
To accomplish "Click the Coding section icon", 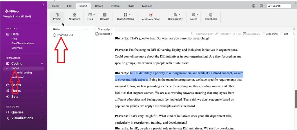I will 8,64.
